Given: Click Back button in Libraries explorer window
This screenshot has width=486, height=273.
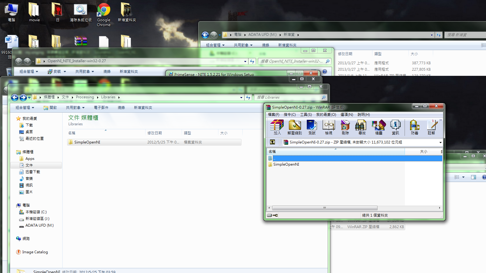Looking at the screenshot, I should click(x=15, y=97).
